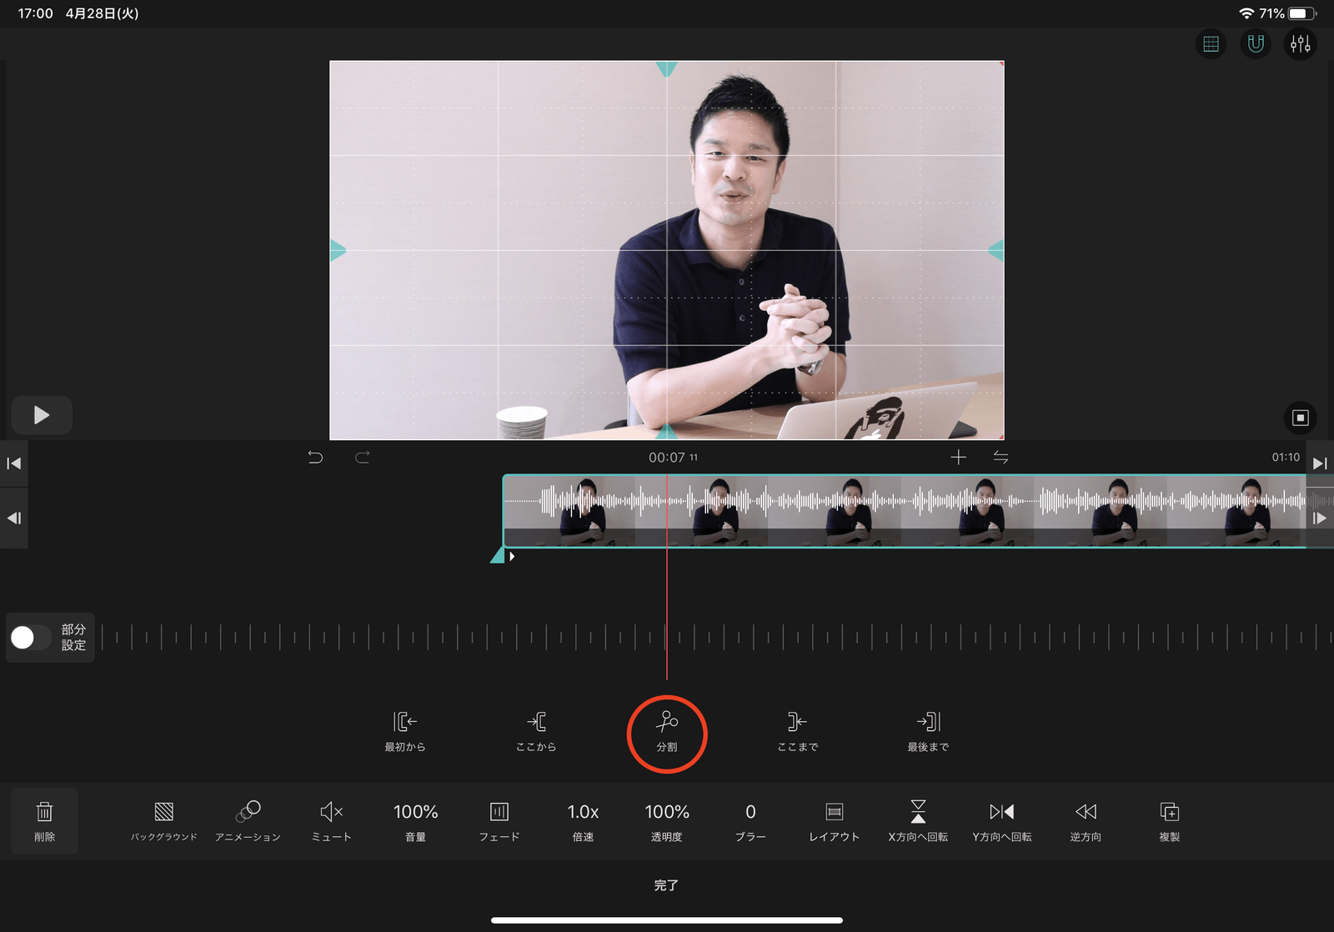This screenshot has width=1334, height=932.
Task: Toggle magnet snapping icon
Action: tap(1256, 44)
